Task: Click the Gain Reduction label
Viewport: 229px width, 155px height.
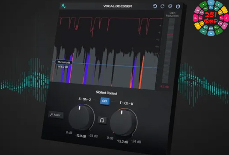Action: pyautogui.click(x=172, y=14)
